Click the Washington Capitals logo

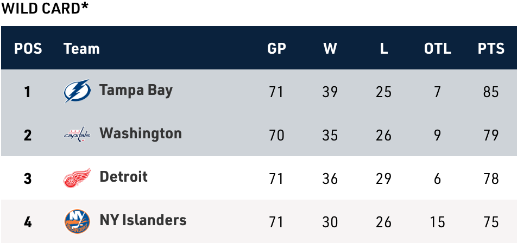pos(77,135)
